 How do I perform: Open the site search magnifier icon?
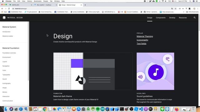click(194, 18)
